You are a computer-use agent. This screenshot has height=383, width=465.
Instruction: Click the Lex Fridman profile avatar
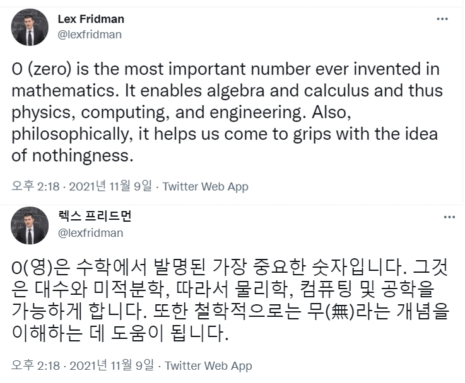30,28
